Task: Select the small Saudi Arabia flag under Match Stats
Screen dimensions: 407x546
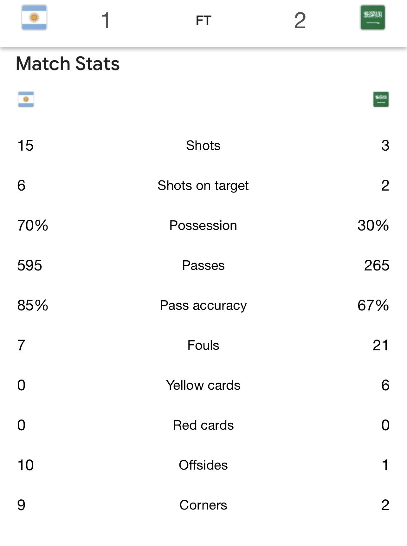Action: pyautogui.click(x=381, y=99)
